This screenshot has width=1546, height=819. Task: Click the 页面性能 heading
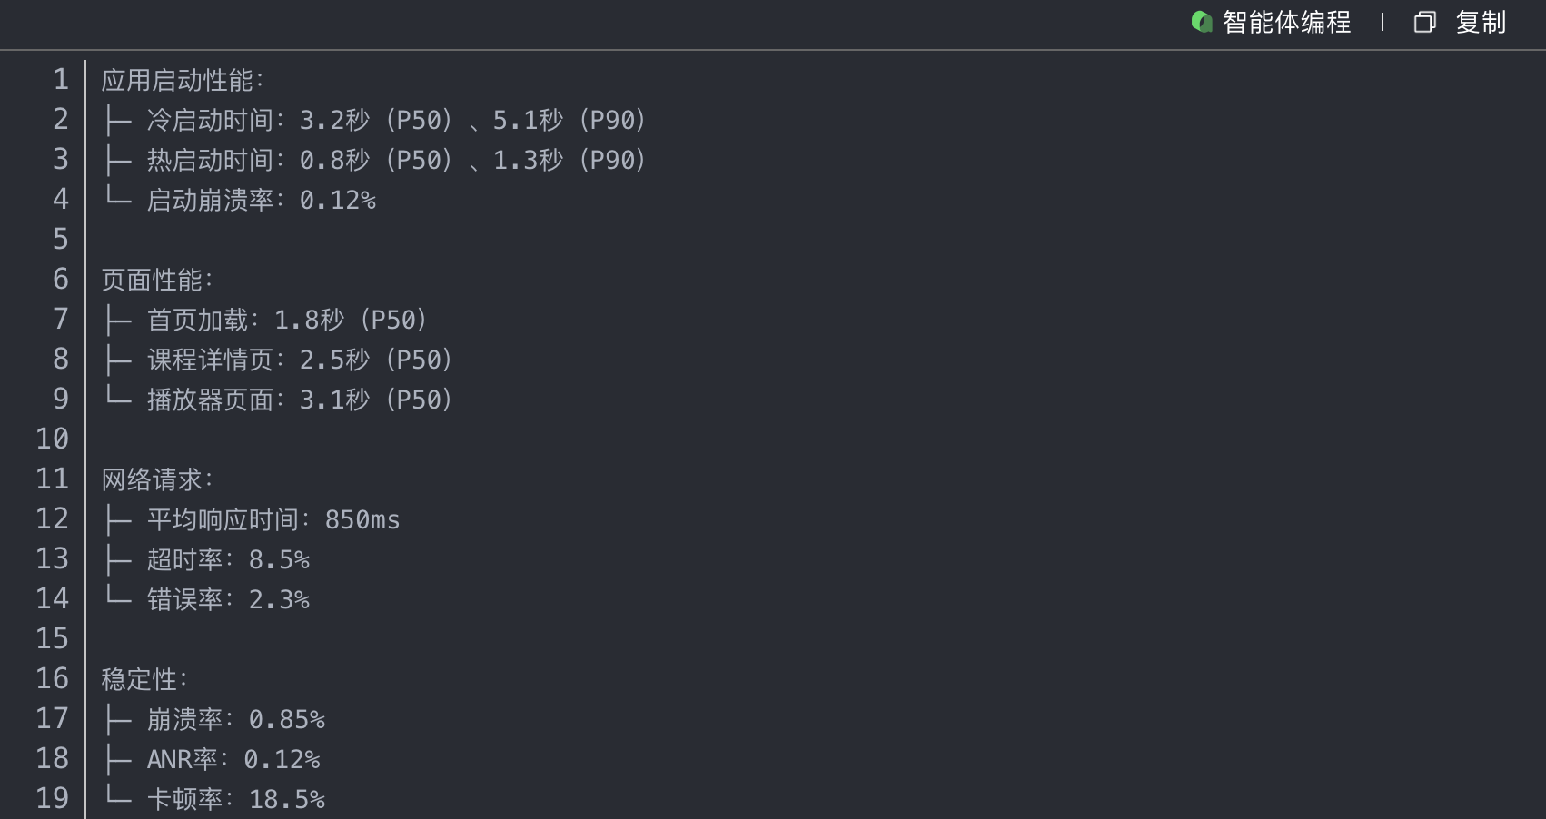tap(156, 280)
